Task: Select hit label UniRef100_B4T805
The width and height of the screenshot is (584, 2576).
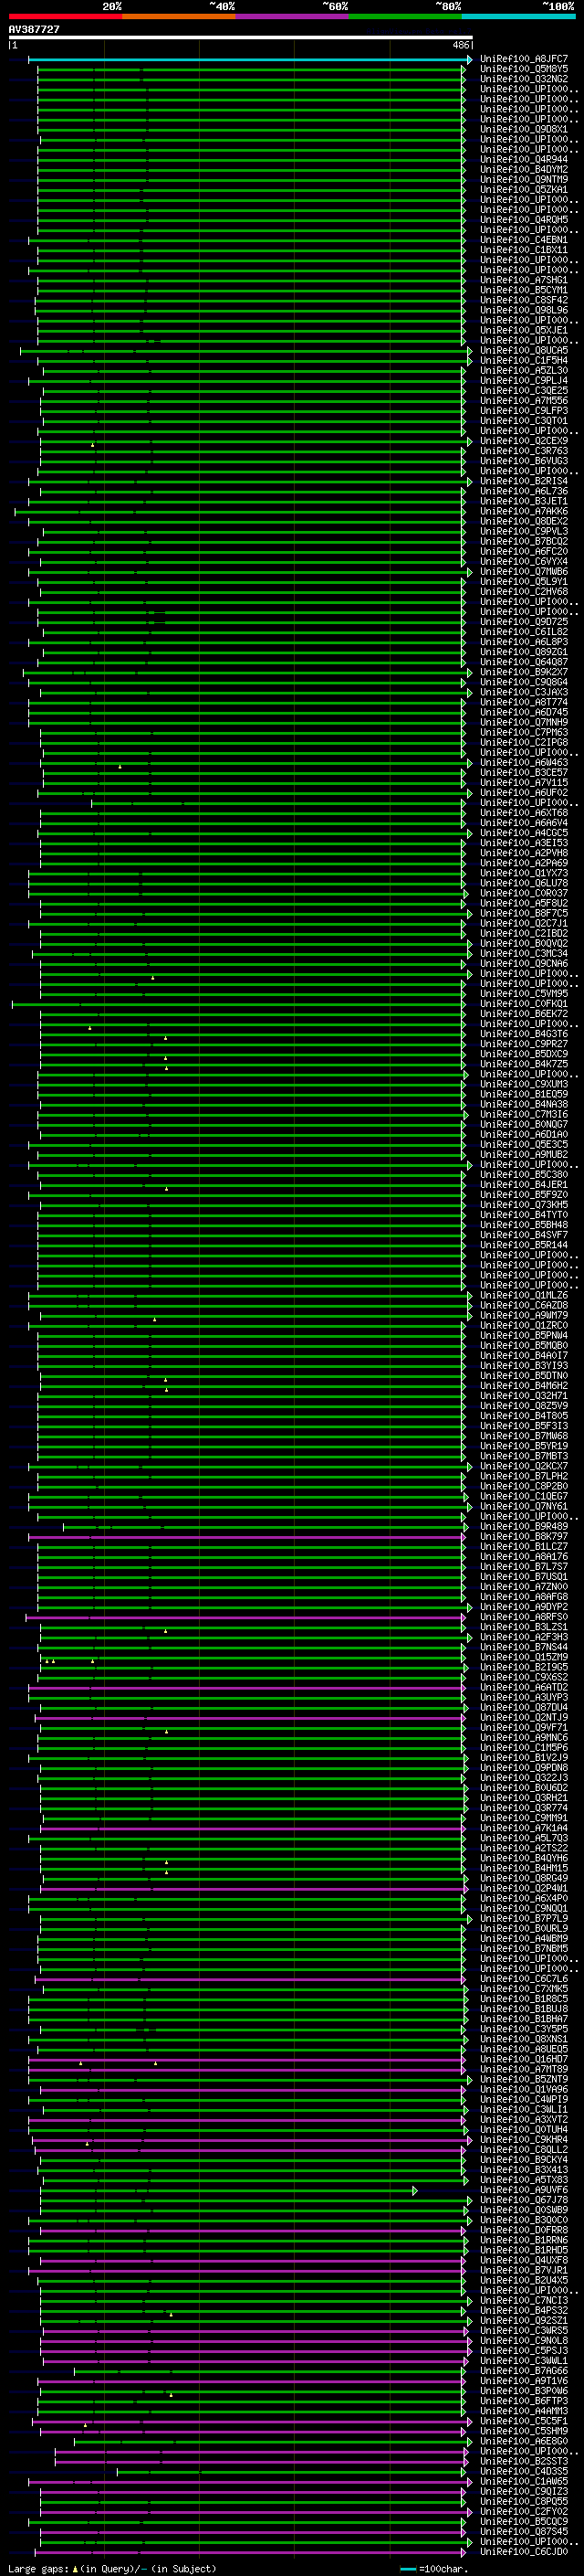Action: [524, 1416]
